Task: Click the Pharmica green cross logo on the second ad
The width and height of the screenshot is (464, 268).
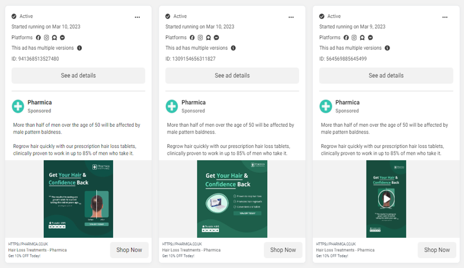Action: pos(171,107)
